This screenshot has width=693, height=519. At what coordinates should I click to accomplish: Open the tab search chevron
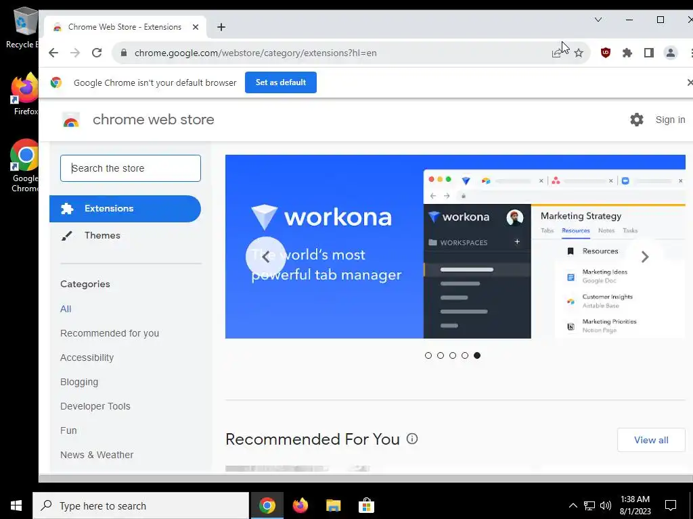tap(598, 20)
